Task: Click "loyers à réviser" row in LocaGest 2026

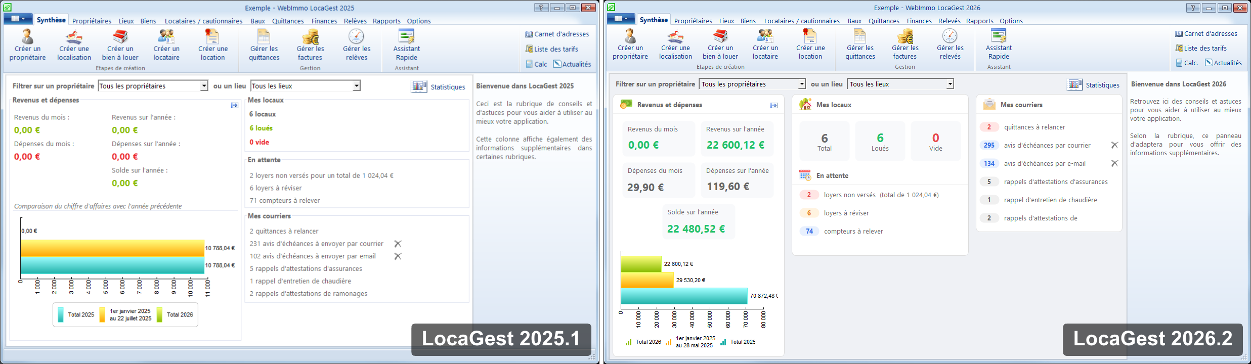Action: point(834,213)
